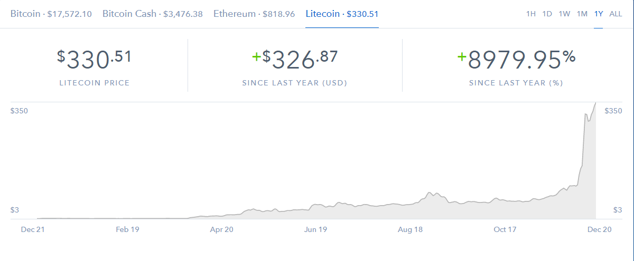Click the Oct 17 date axis label
The height and width of the screenshot is (261, 634).
(505, 229)
